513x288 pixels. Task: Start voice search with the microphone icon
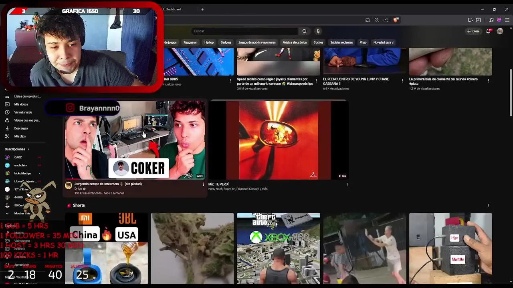[318, 31]
